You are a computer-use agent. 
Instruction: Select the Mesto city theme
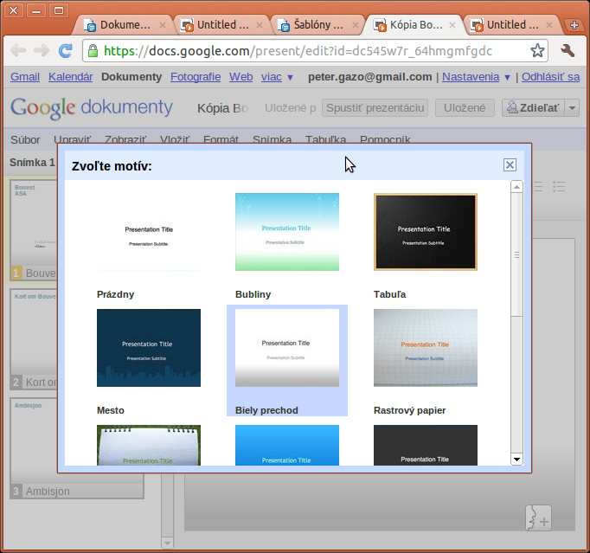(x=149, y=348)
